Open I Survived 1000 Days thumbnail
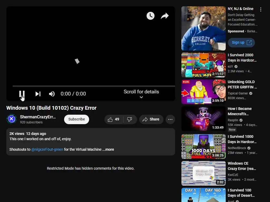The height and width of the screenshot is (202, 270). pos(203,147)
